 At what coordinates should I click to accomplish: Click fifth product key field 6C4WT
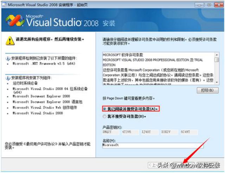coord(189,132)
